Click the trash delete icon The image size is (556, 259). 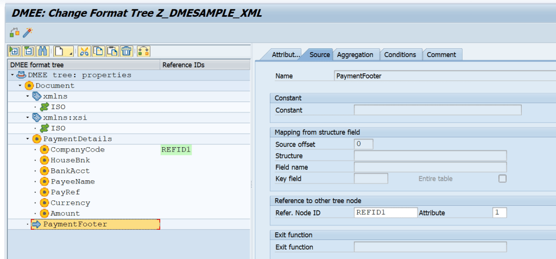tap(126, 52)
